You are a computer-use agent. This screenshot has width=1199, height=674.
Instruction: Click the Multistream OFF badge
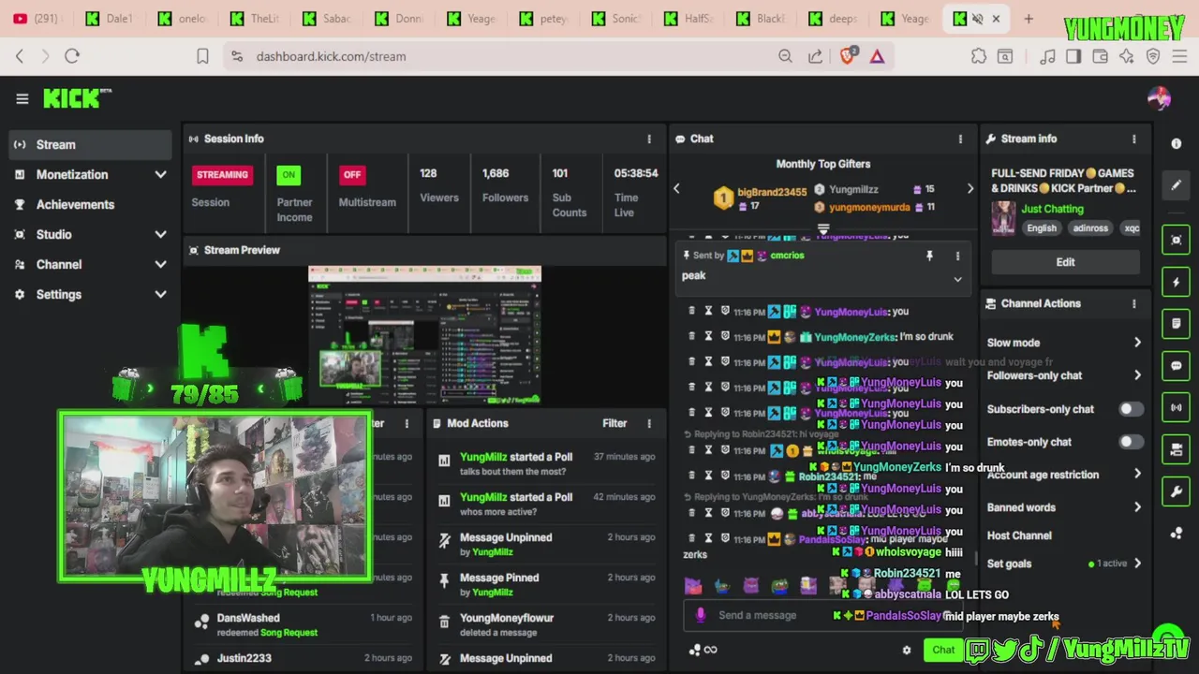coord(352,175)
